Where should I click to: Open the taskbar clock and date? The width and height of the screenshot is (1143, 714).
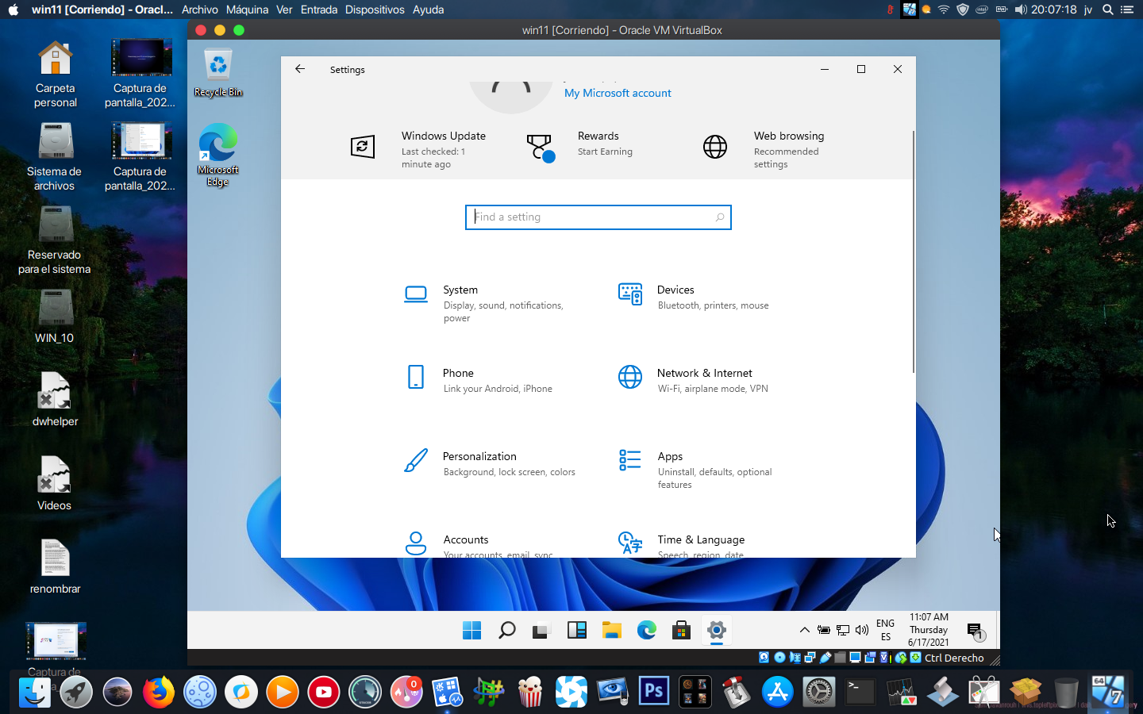pyautogui.click(x=929, y=630)
